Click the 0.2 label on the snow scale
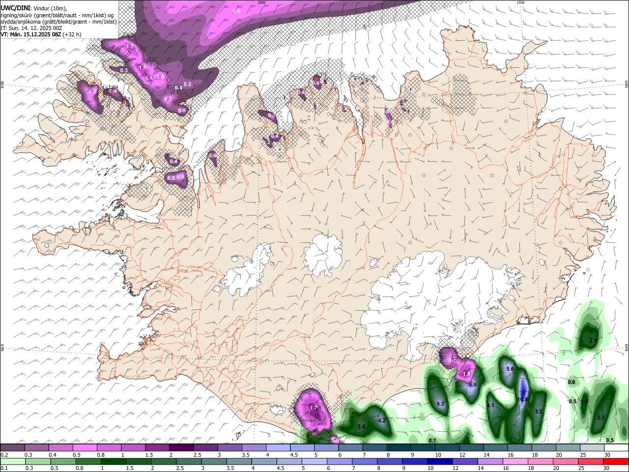 (4, 455)
